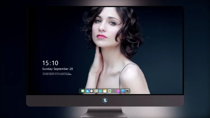Screen dimensions: 210x118
Task: Open the Clock app in dock
Action: tap(92, 91)
